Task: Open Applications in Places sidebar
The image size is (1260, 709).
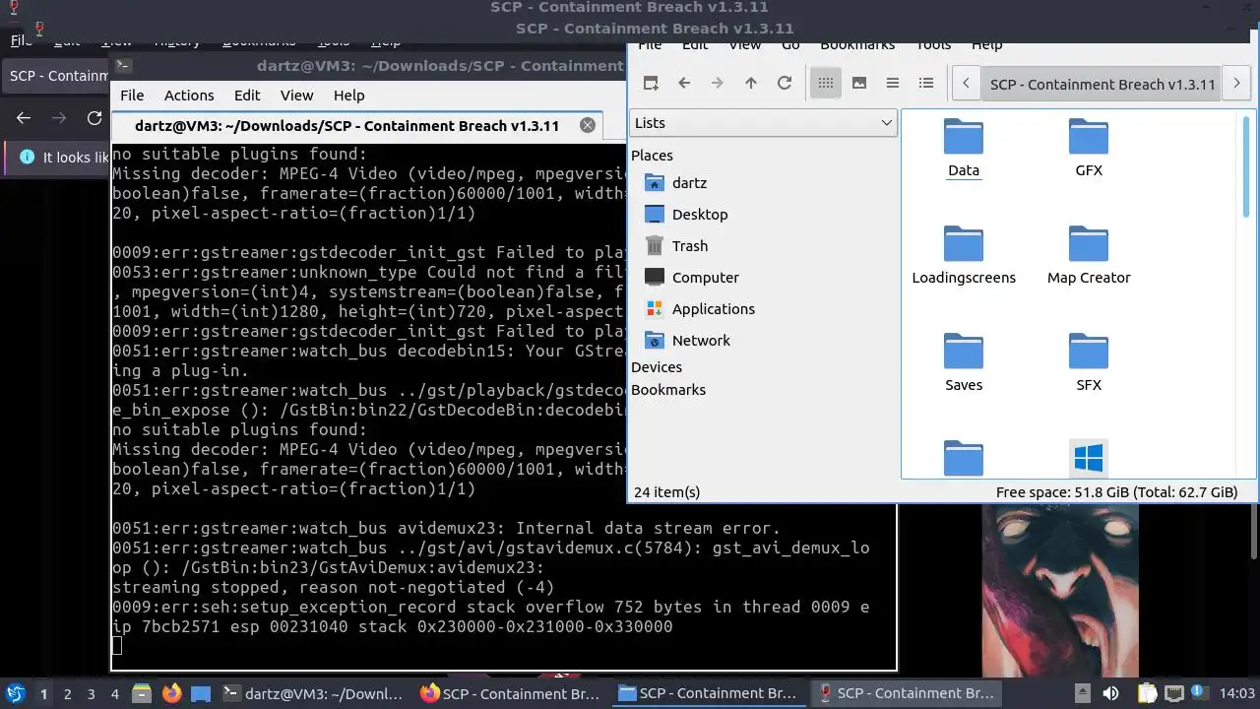Action: point(700,309)
